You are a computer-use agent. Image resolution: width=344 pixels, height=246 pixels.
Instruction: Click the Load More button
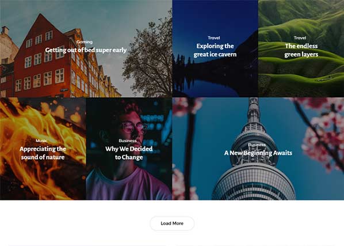pos(172,224)
